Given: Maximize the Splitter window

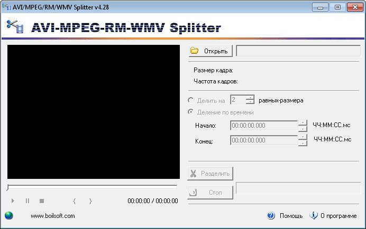Looking at the screenshot, I should click(x=337, y=7).
